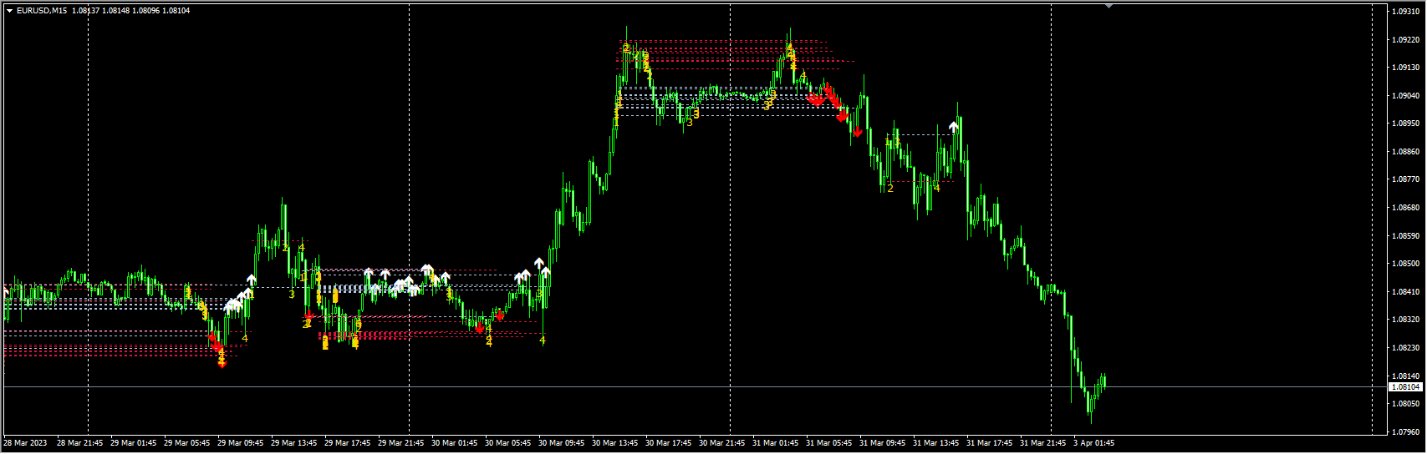Click the EURUSD,M15 chart title text
Image resolution: width=1427 pixels, height=454 pixels.
tap(42, 11)
